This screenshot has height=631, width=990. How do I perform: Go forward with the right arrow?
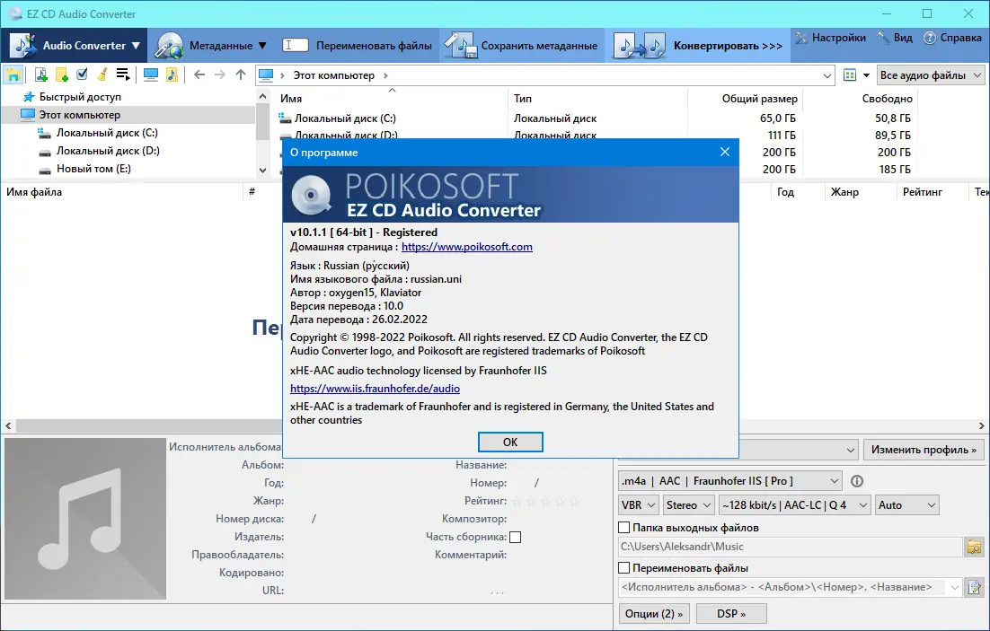pos(220,75)
